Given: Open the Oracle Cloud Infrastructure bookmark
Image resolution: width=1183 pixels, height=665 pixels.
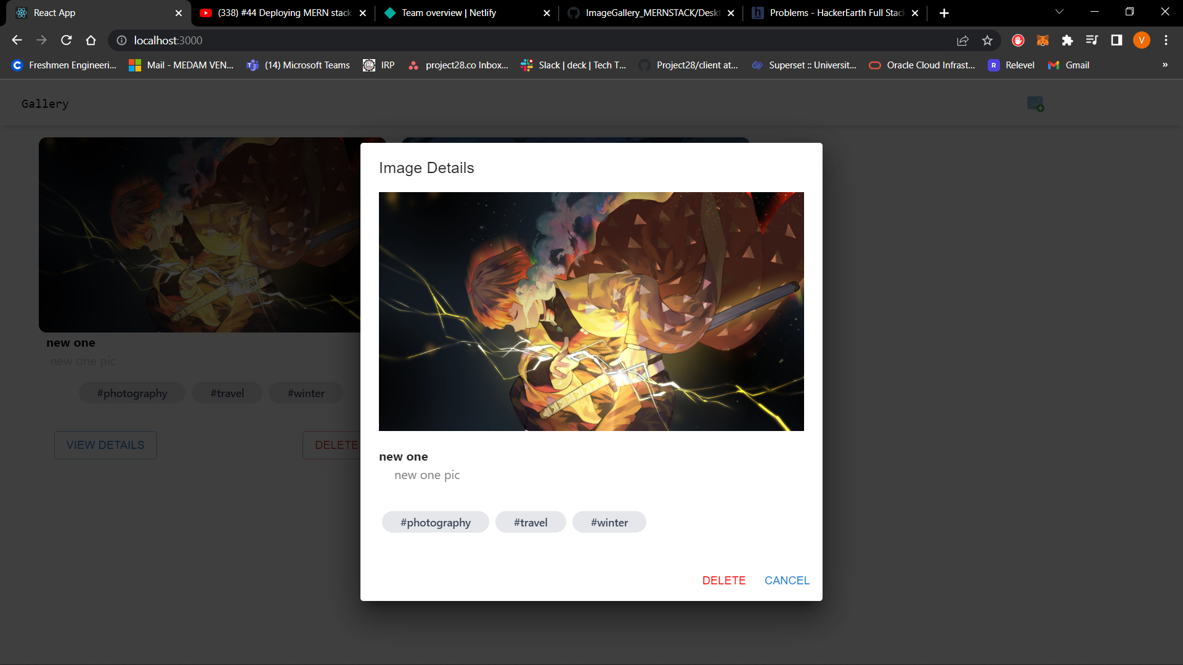Looking at the screenshot, I should pyautogui.click(x=922, y=65).
